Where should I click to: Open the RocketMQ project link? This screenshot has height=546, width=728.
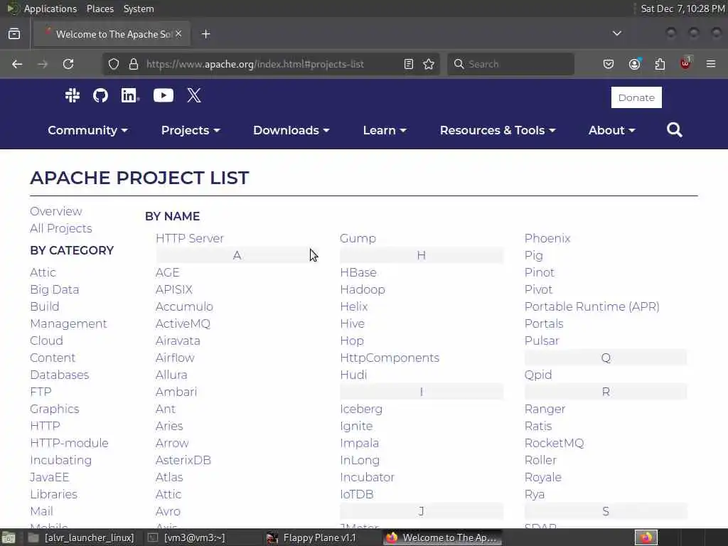[x=554, y=444]
